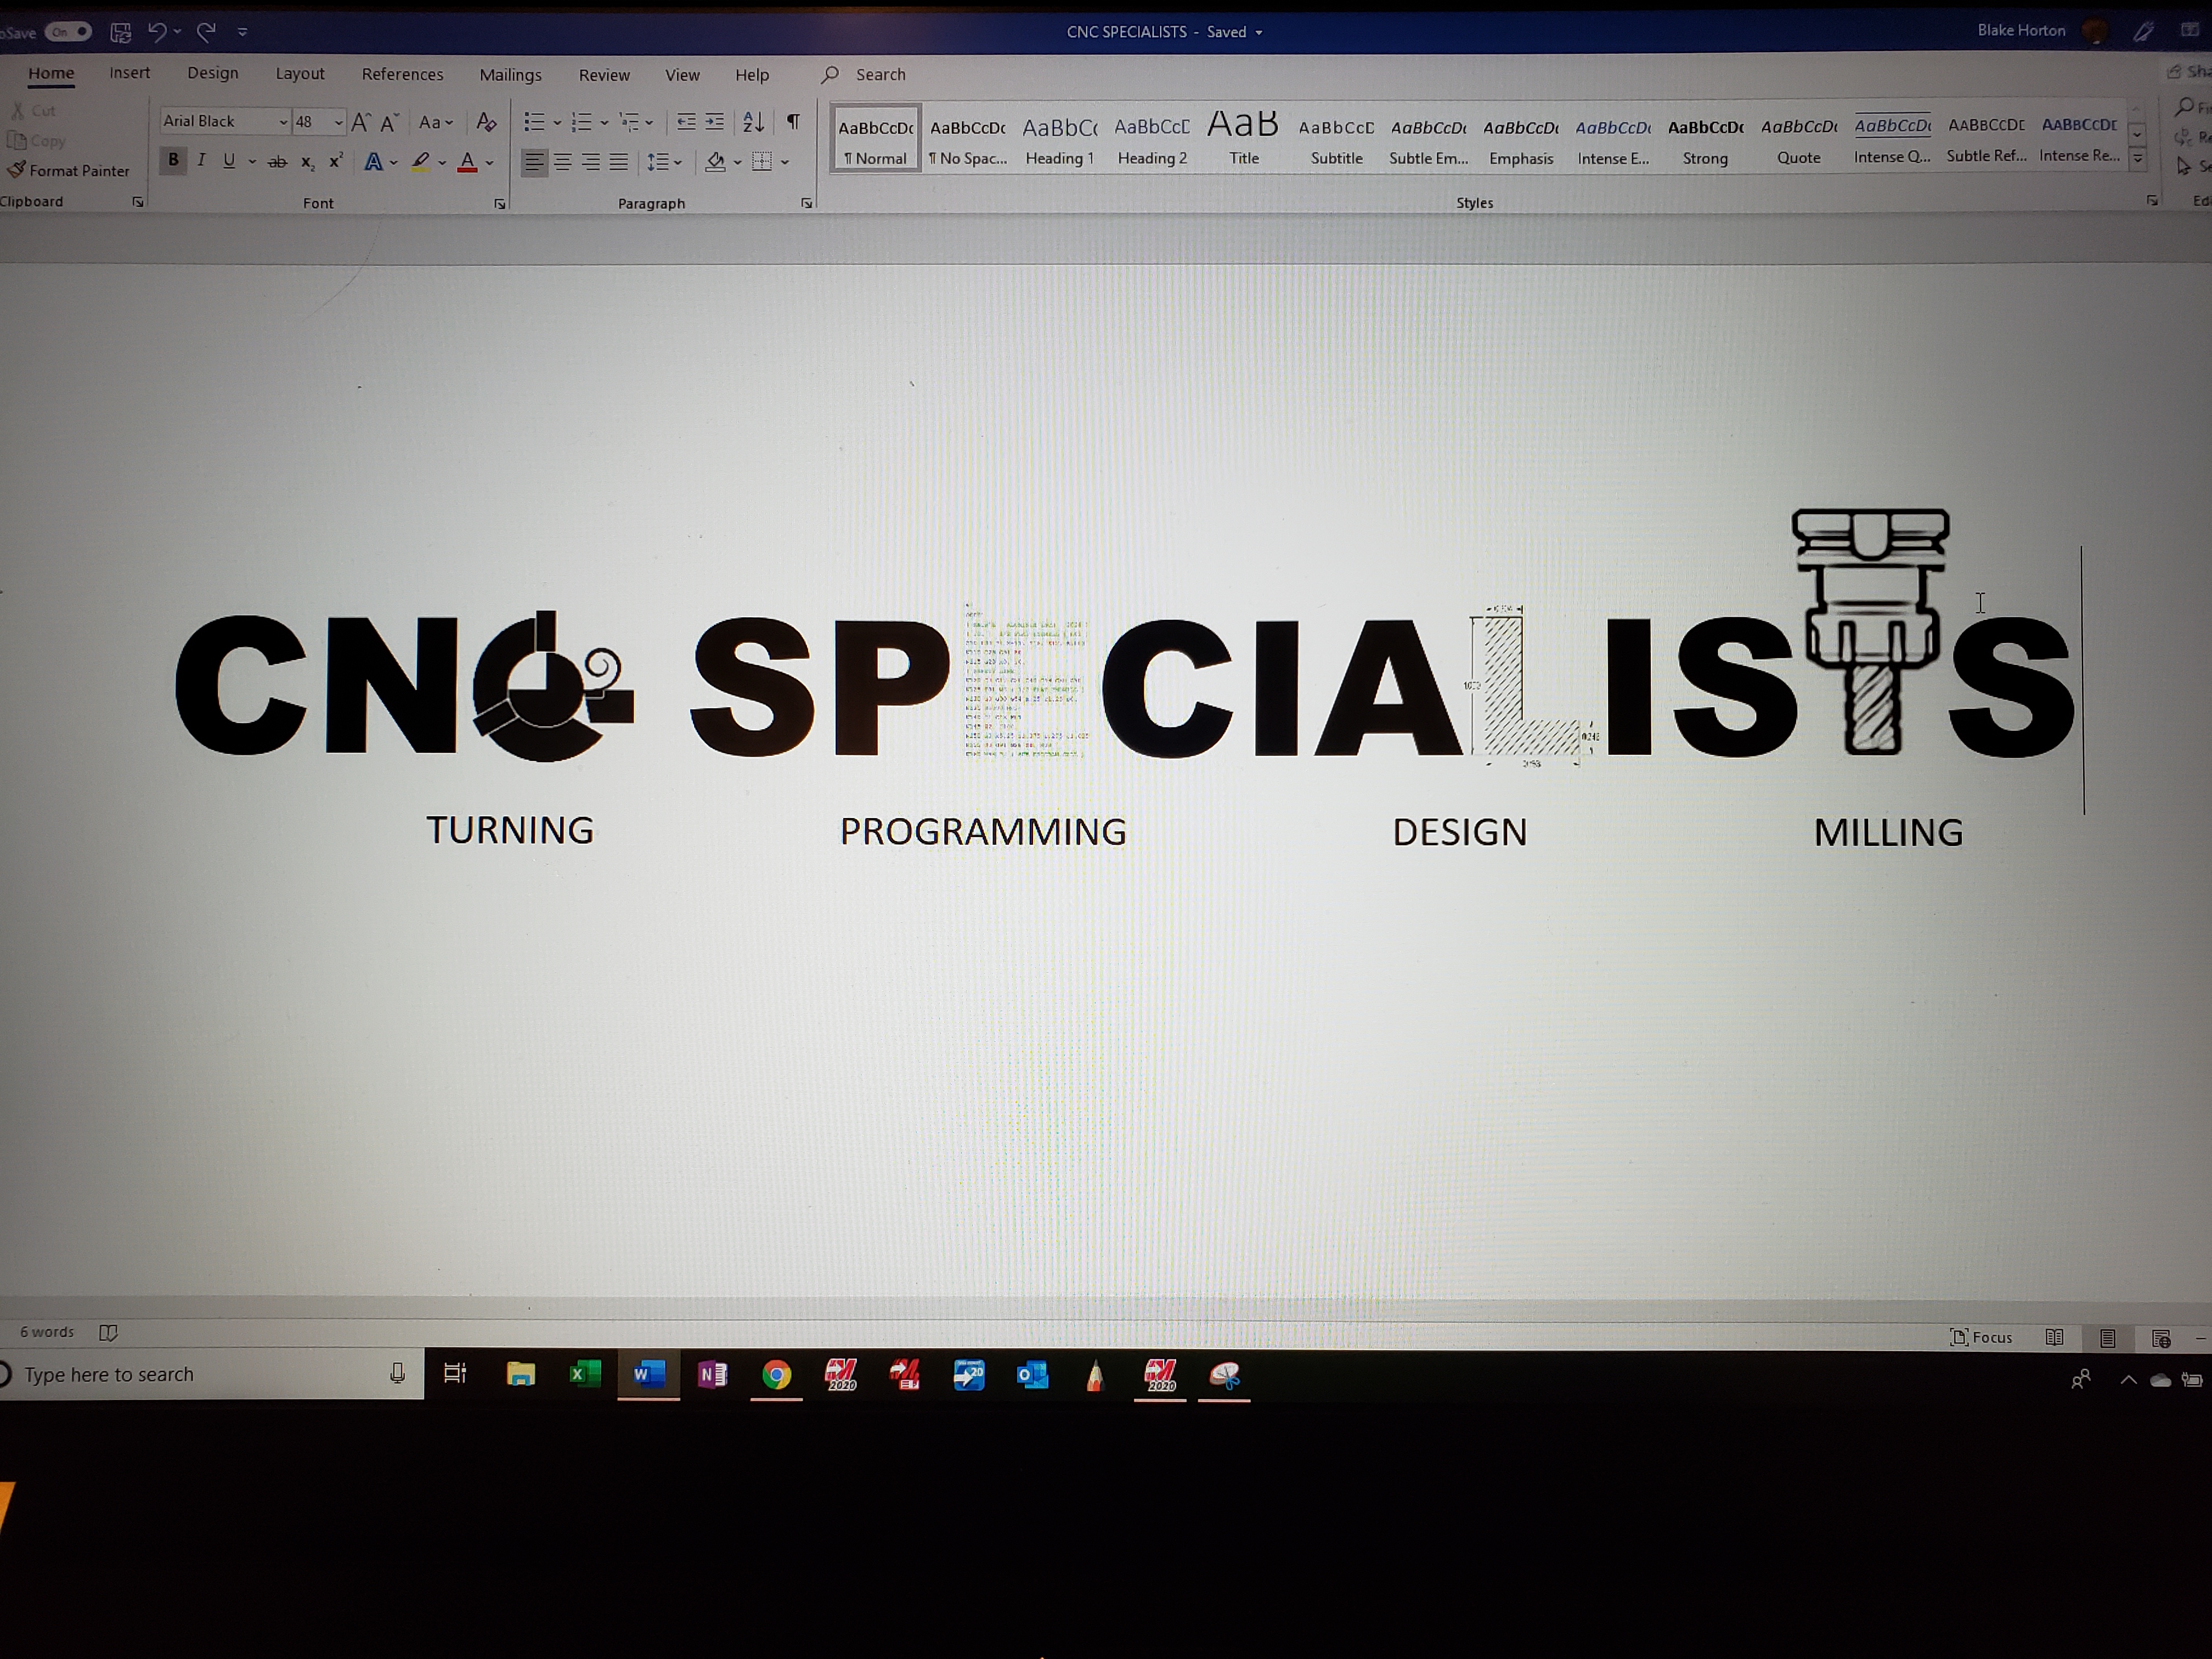Apply the red font color swatch

[467, 162]
